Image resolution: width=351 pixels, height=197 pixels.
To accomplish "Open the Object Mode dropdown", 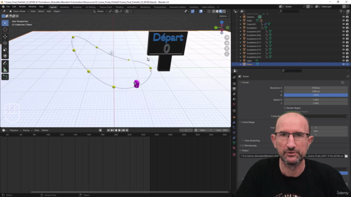I will click(x=19, y=11).
